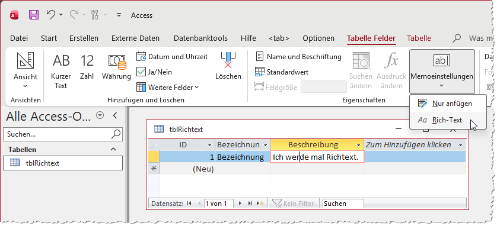The image size is (497, 226).
Task: Create a new blank record via the navigator
Action: 260,204
